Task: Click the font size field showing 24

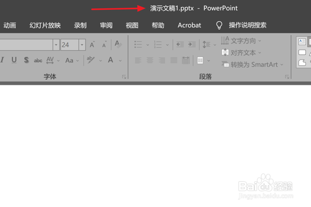Action: (69, 45)
